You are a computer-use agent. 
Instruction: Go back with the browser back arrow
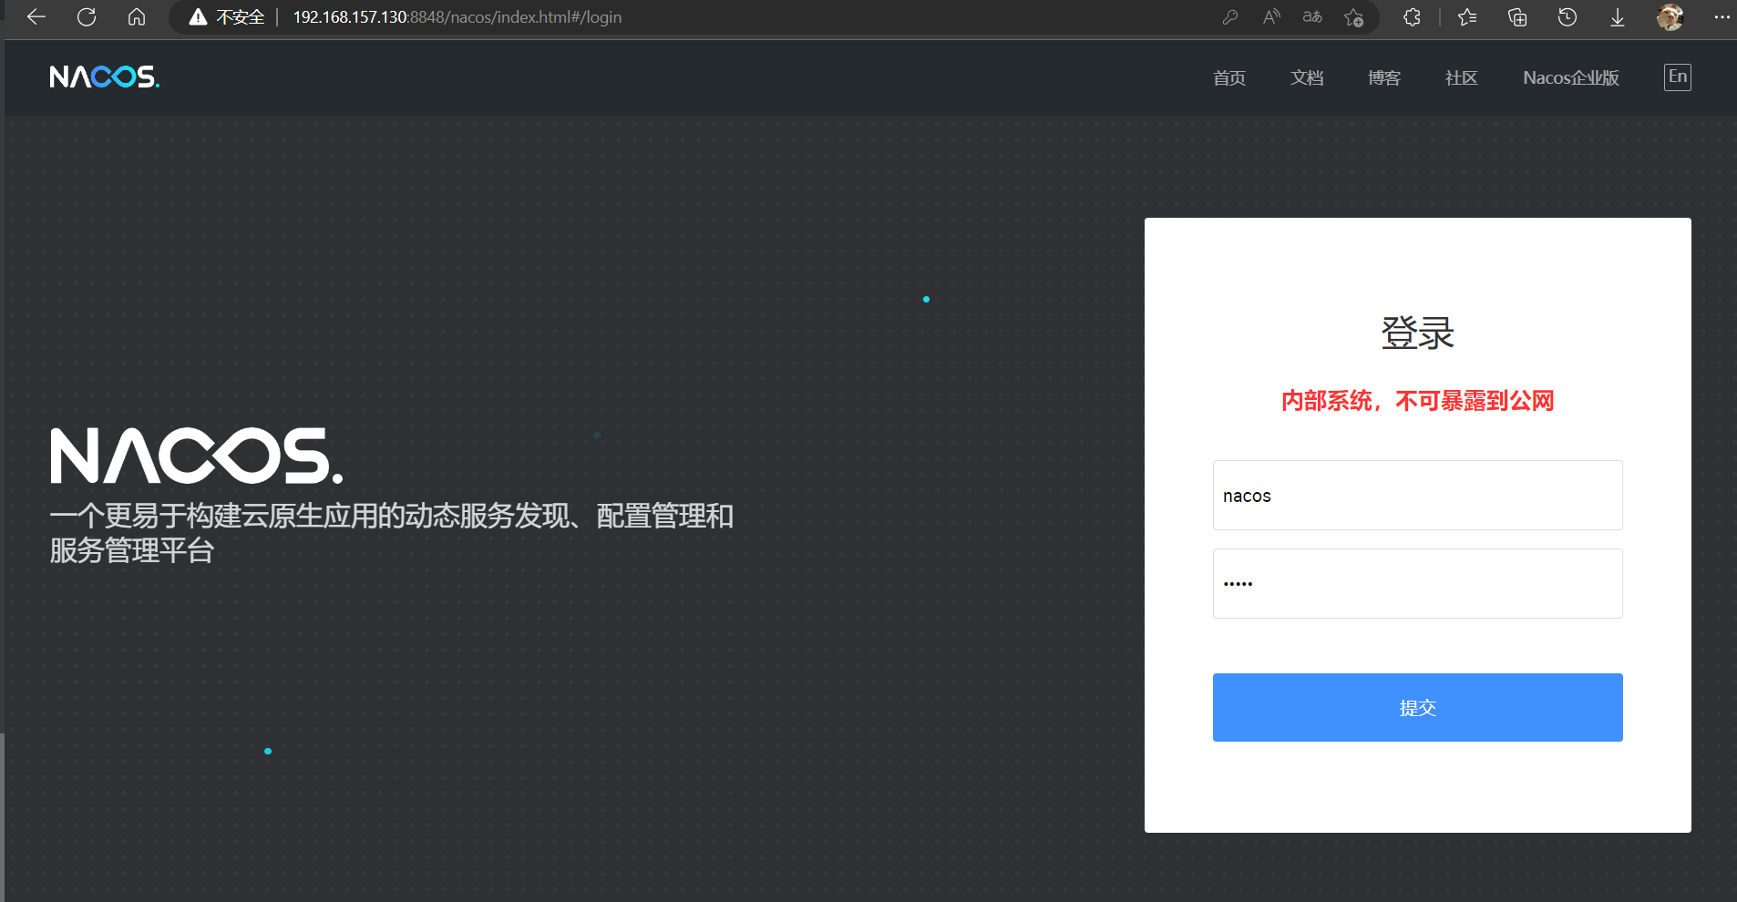36,17
